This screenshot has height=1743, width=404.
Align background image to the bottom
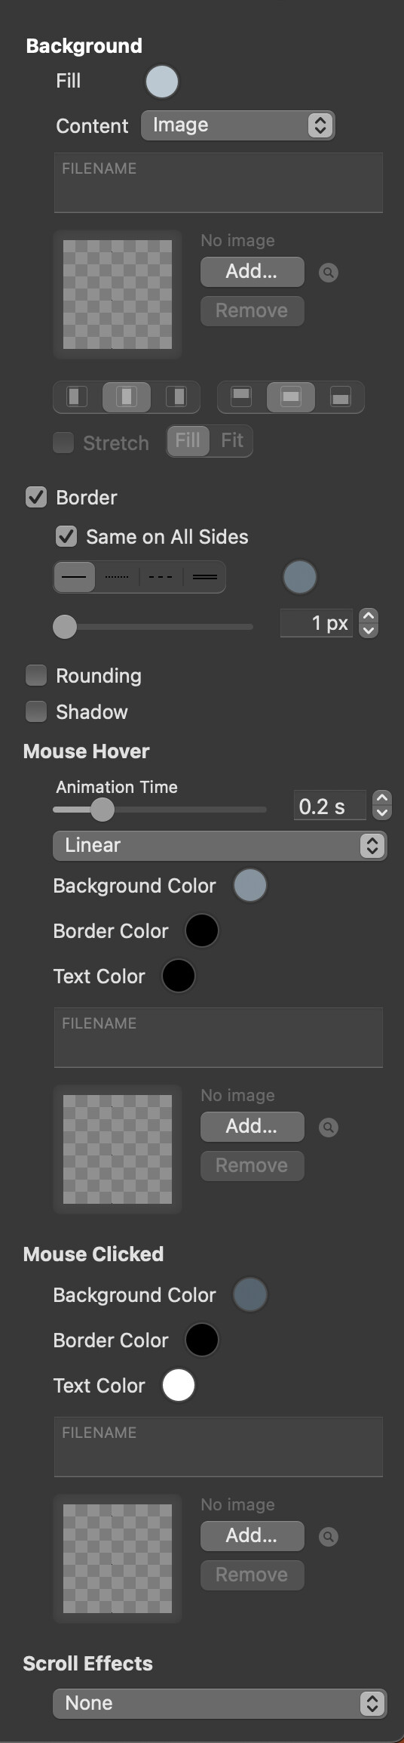point(341,396)
